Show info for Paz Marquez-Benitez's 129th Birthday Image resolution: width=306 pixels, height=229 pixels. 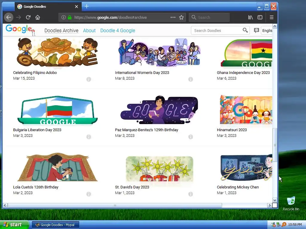click(191, 137)
